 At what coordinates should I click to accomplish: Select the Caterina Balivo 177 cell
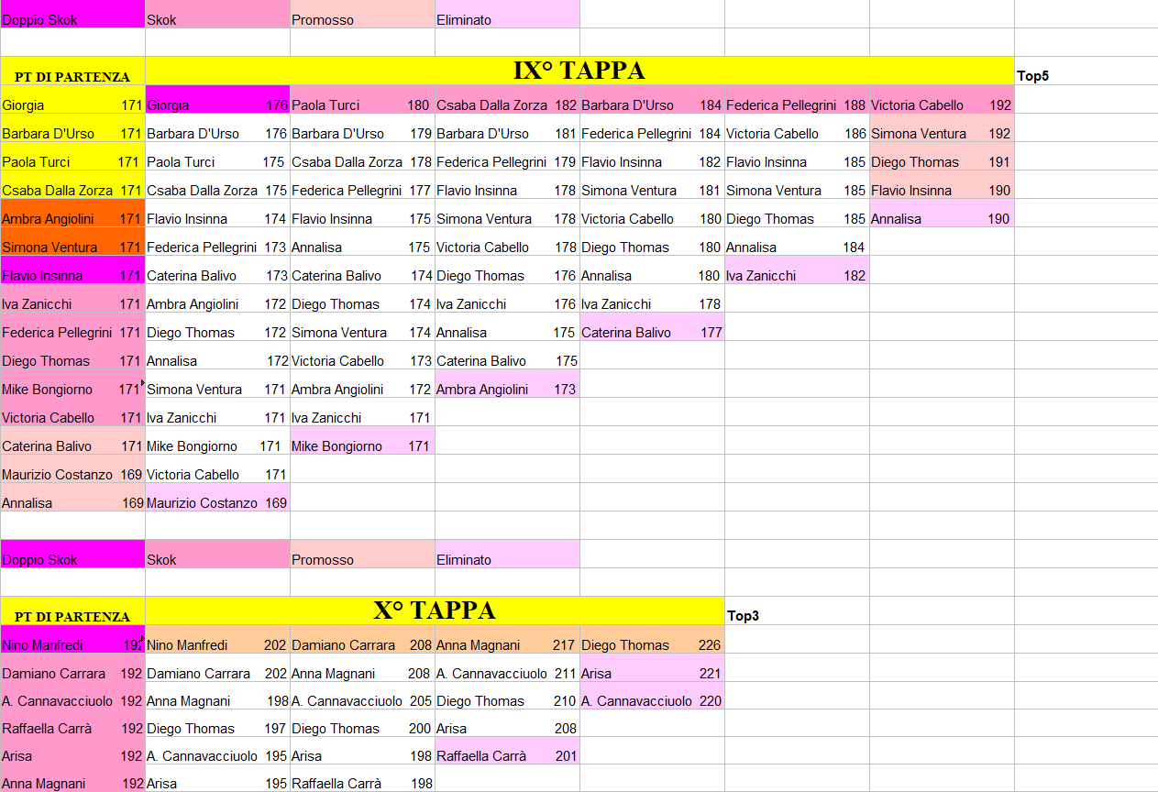click(651, 333)
